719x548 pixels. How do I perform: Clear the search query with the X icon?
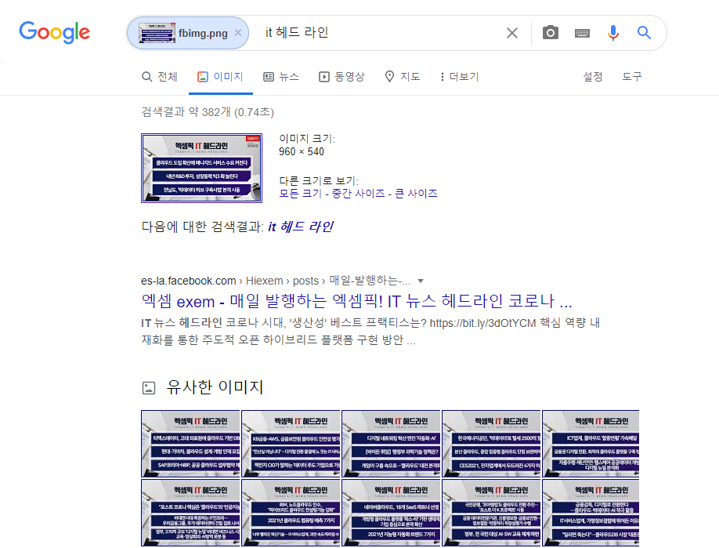(x=512, y=33)
